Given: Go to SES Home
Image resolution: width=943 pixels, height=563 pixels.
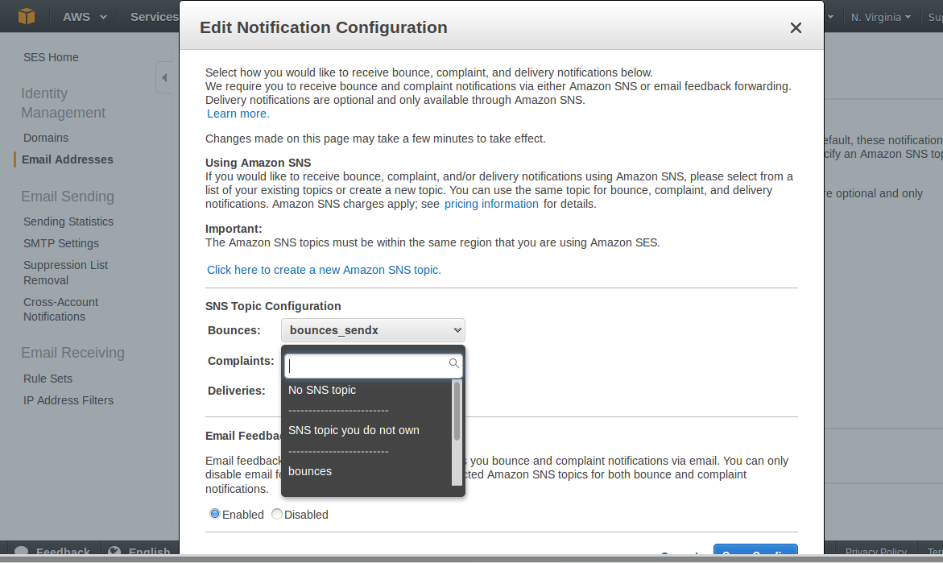Looking at the screenshot, I should point(51,57).
